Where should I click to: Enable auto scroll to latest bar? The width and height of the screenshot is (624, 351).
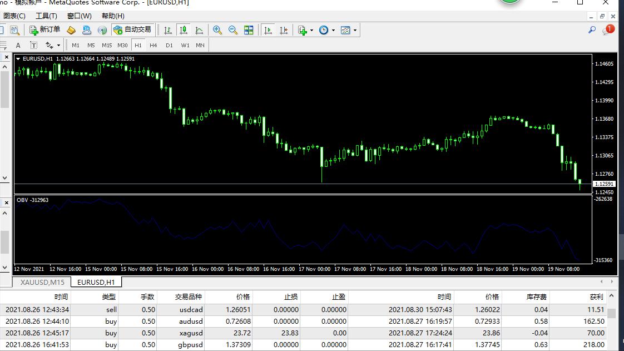point(268,30)
